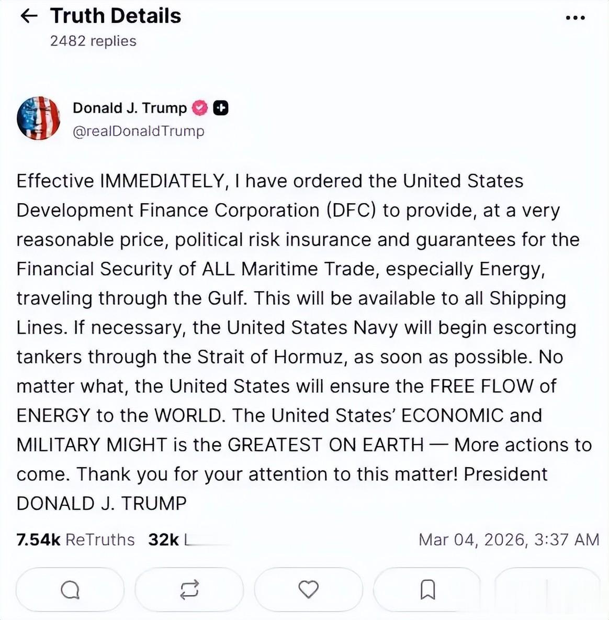Like the post with the heart icon

coord(308,590)
